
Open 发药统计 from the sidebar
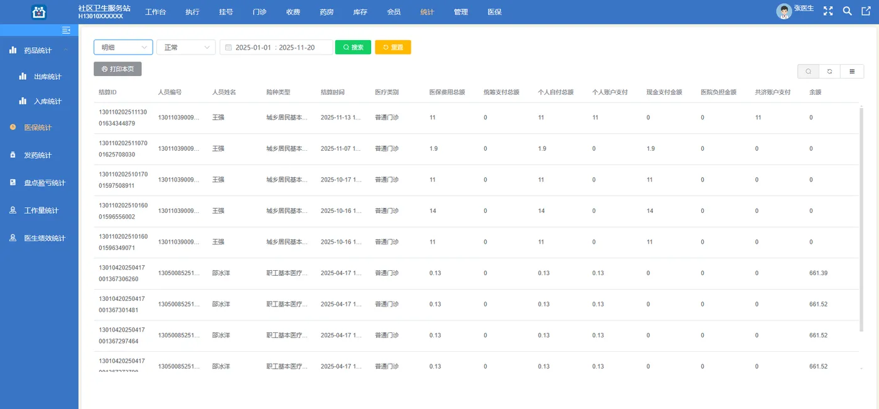39,155
